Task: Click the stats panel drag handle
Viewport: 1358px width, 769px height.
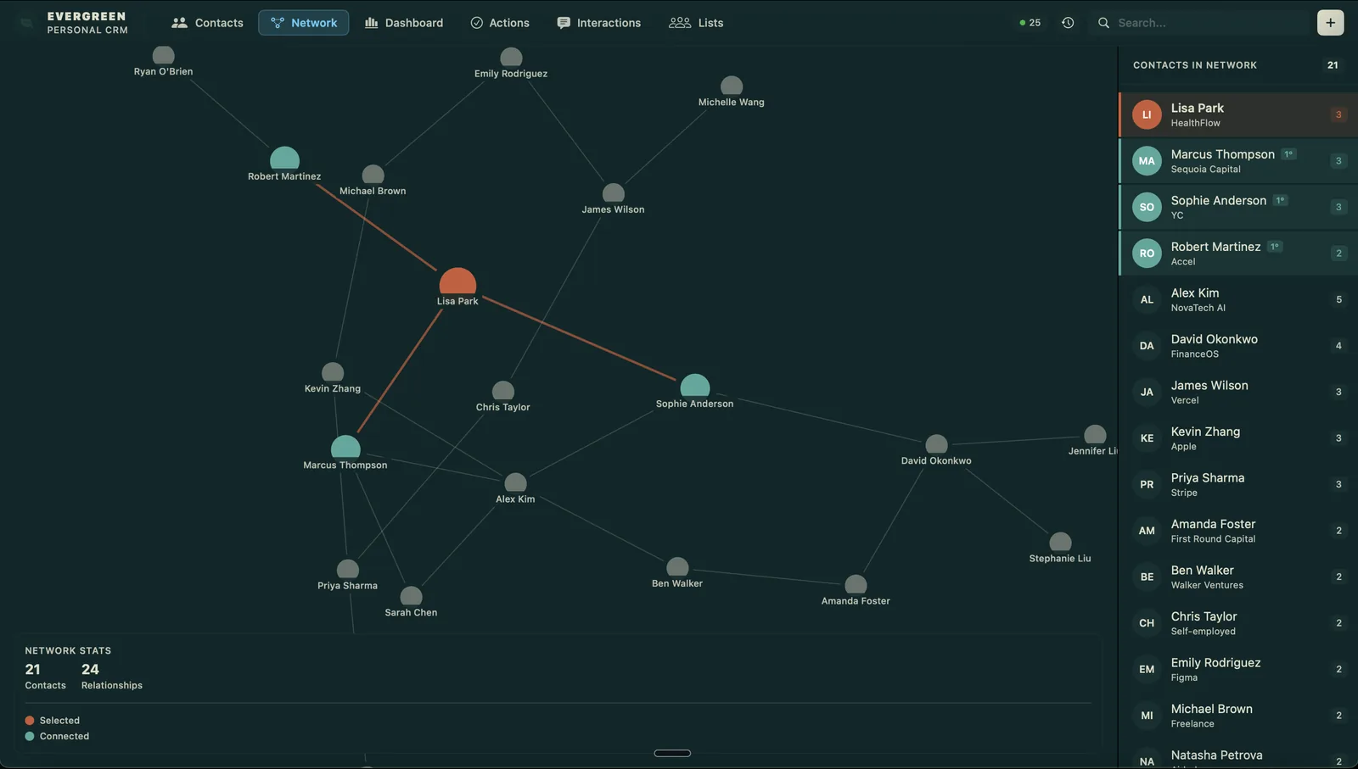Action: coord(672,753)
